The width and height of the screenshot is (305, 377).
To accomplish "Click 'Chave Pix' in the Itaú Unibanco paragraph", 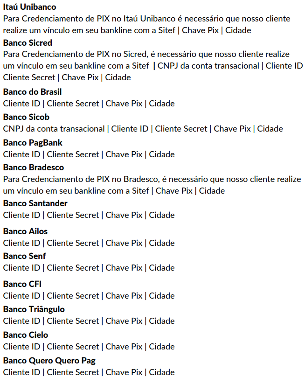I will click(x=200, y=30).
